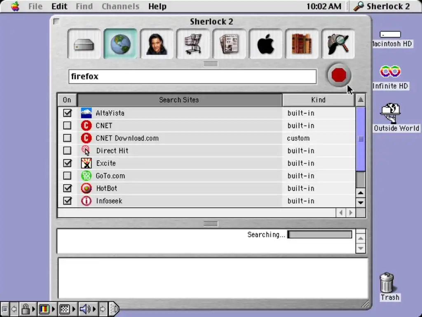Click the Control Strip scroll right arrow
Viewport: 422px width, 317px height.
(103, 309)
